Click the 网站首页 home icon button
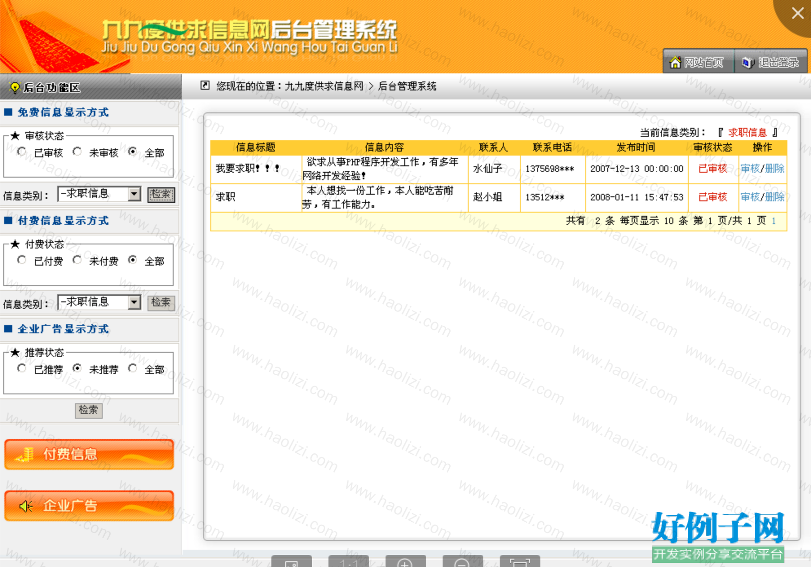This screenshot has height=567, width=811. click(x=698, y=62)
